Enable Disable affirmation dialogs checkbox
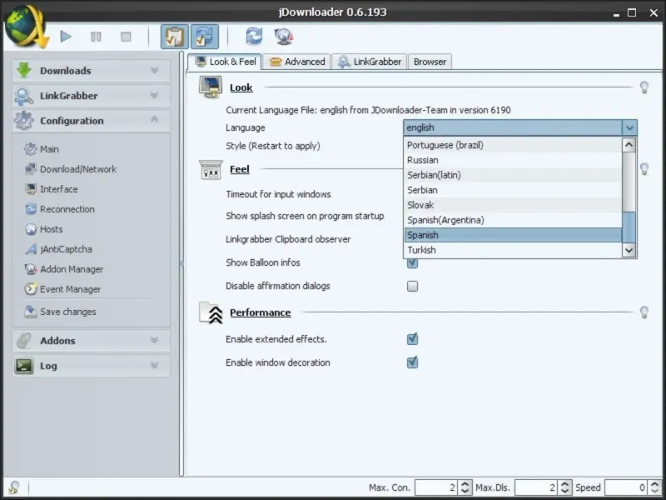This screenshot has height=500, width=666. pyautogui.click(x=412, y=286)
